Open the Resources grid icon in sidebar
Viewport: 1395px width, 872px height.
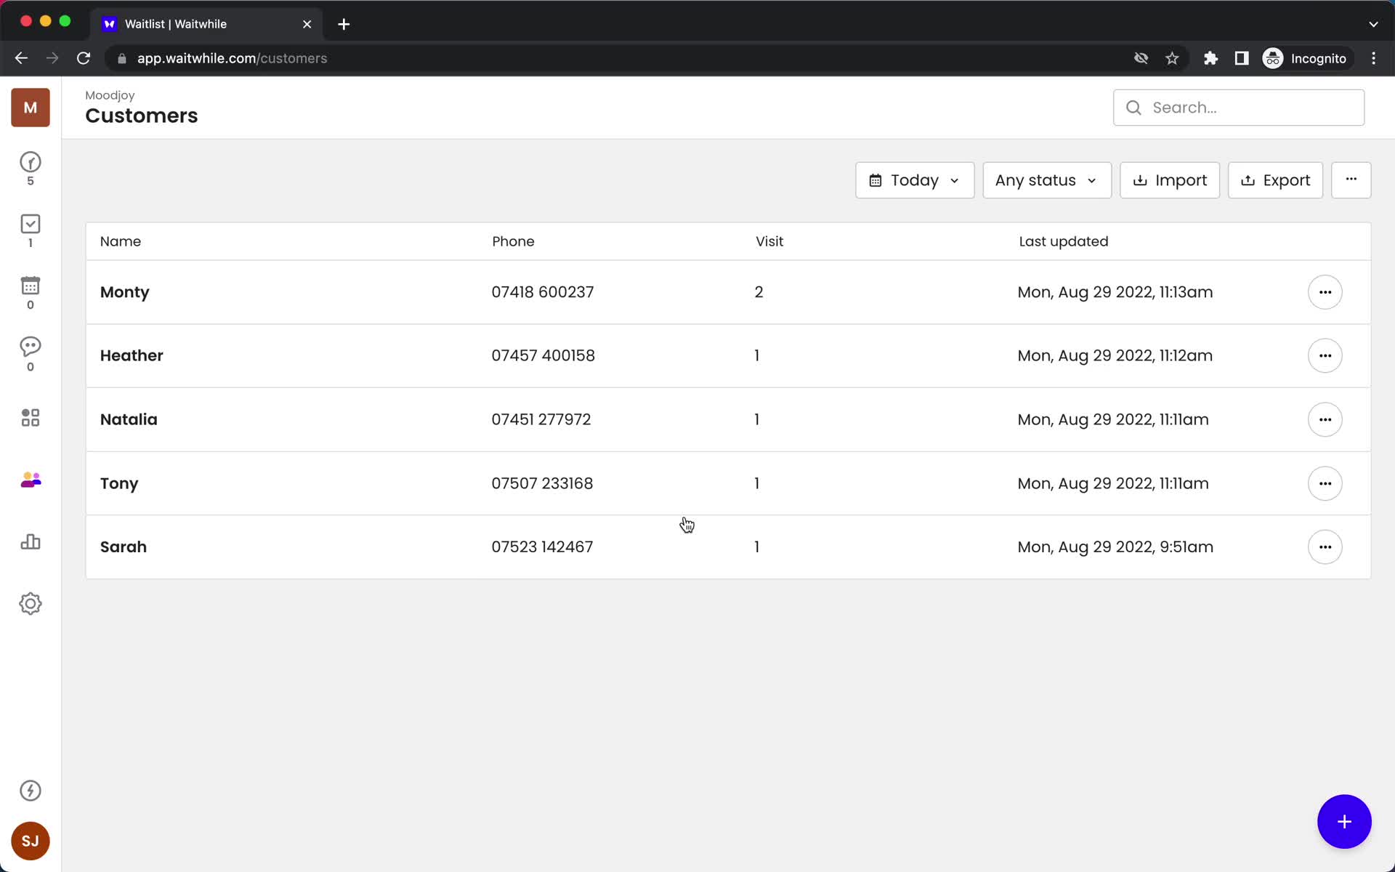[31, 417]
